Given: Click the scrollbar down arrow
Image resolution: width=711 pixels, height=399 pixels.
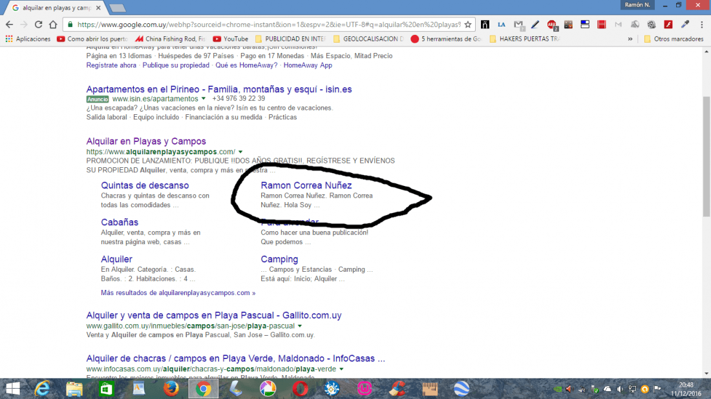Looking at the screenshot, I should tap(706, 374).
